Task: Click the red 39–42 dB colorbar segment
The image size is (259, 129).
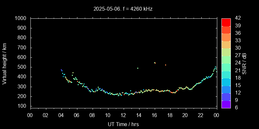Action: click(x=226, y=22)
